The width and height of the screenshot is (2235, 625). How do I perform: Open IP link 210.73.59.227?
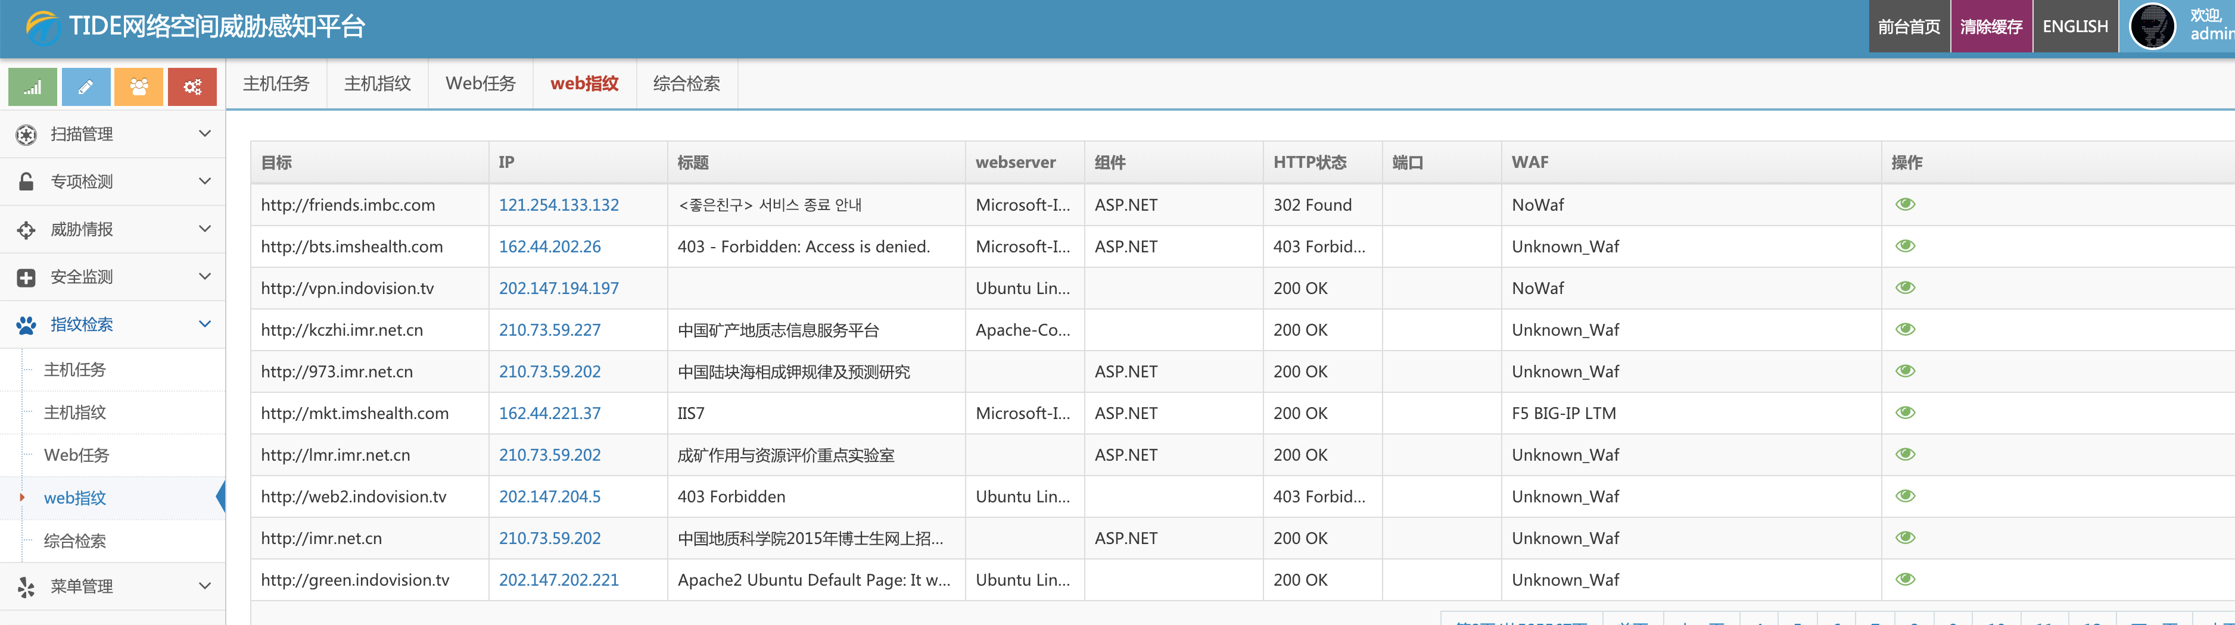point(549,330)
